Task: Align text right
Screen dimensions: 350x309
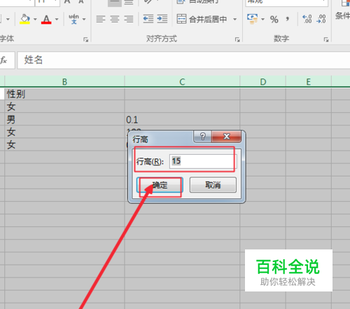Action: pos(129,19)
